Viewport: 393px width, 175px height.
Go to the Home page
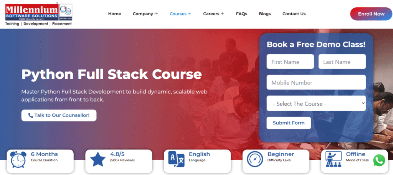tap(114, 14)
